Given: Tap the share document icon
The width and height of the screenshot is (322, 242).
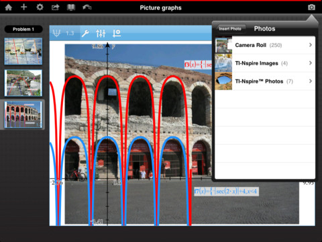Looking at the screenshot, I should click(56, 7).
